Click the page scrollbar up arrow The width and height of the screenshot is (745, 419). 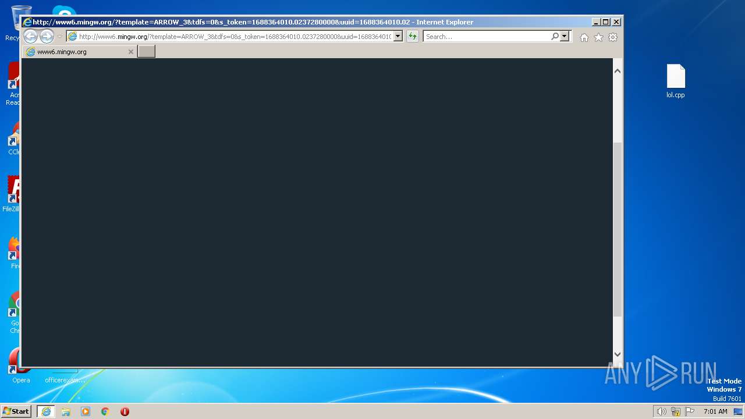618,71
